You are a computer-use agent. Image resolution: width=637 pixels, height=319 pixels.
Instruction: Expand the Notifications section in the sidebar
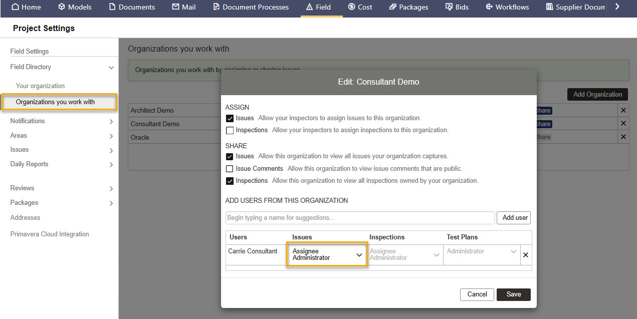pos(111,121)
